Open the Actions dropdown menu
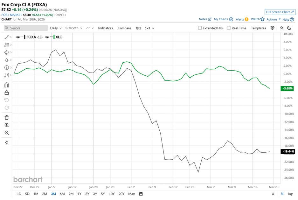 tap(274, 19)
